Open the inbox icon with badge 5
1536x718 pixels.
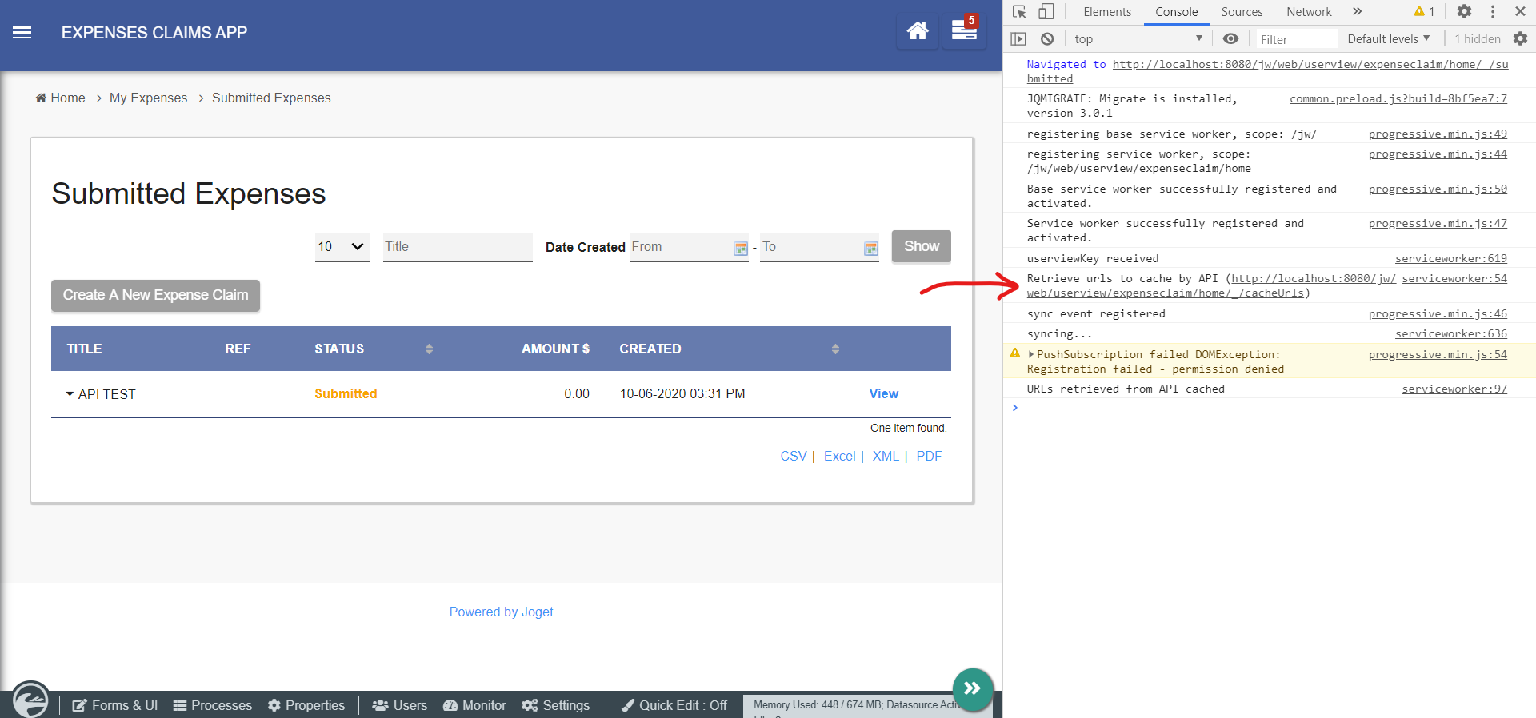click(x=964, y=31)
